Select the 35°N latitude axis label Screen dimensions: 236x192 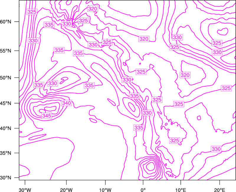(6, 153)
